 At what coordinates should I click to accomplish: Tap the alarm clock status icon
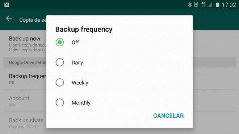coord(196,5)
